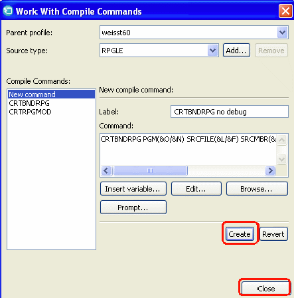294x298 pixels.
Task: Open the Parent profile dropdown arrow
Action: pyautogui.click(x=282, y=33)
